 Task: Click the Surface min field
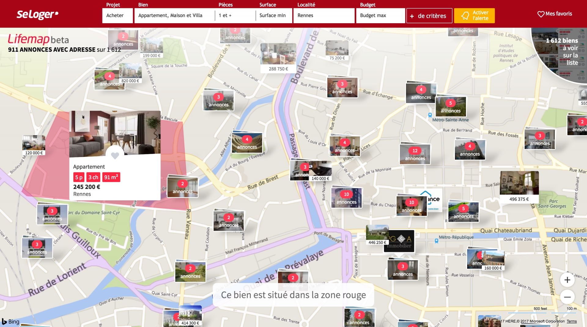274,16
